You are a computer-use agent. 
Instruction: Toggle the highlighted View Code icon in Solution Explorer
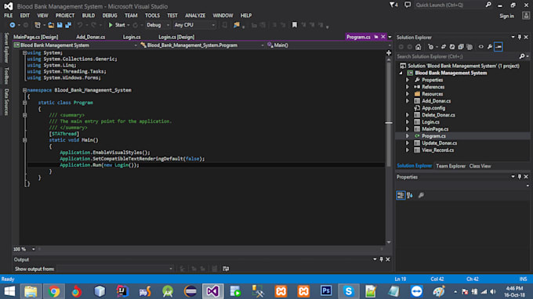coord(499,47)
